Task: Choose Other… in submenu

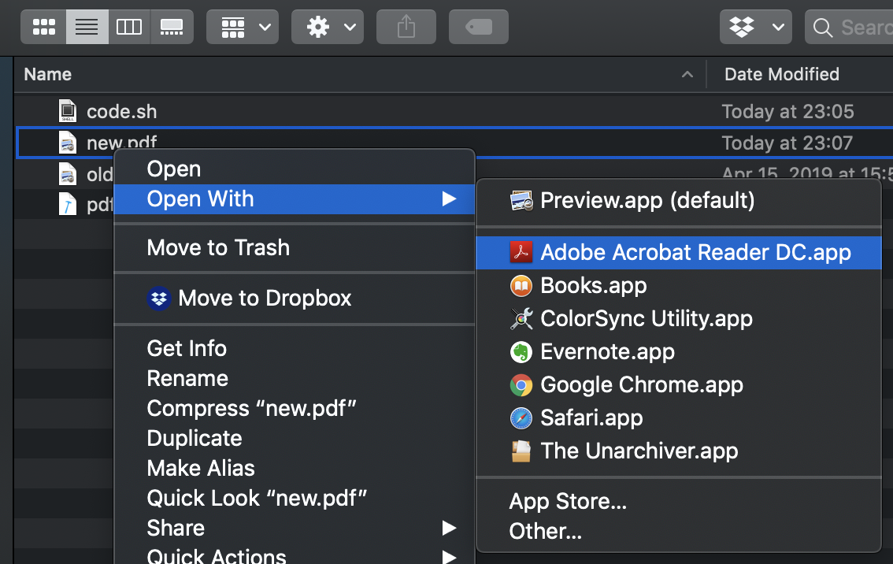Action: [x=678, y=531]
